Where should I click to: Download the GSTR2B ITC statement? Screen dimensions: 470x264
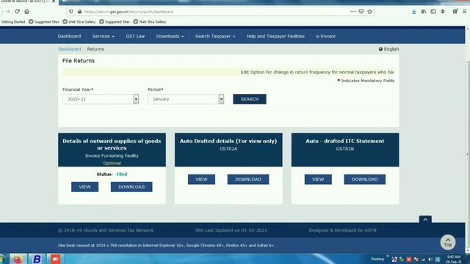click(x=364, y=179)
